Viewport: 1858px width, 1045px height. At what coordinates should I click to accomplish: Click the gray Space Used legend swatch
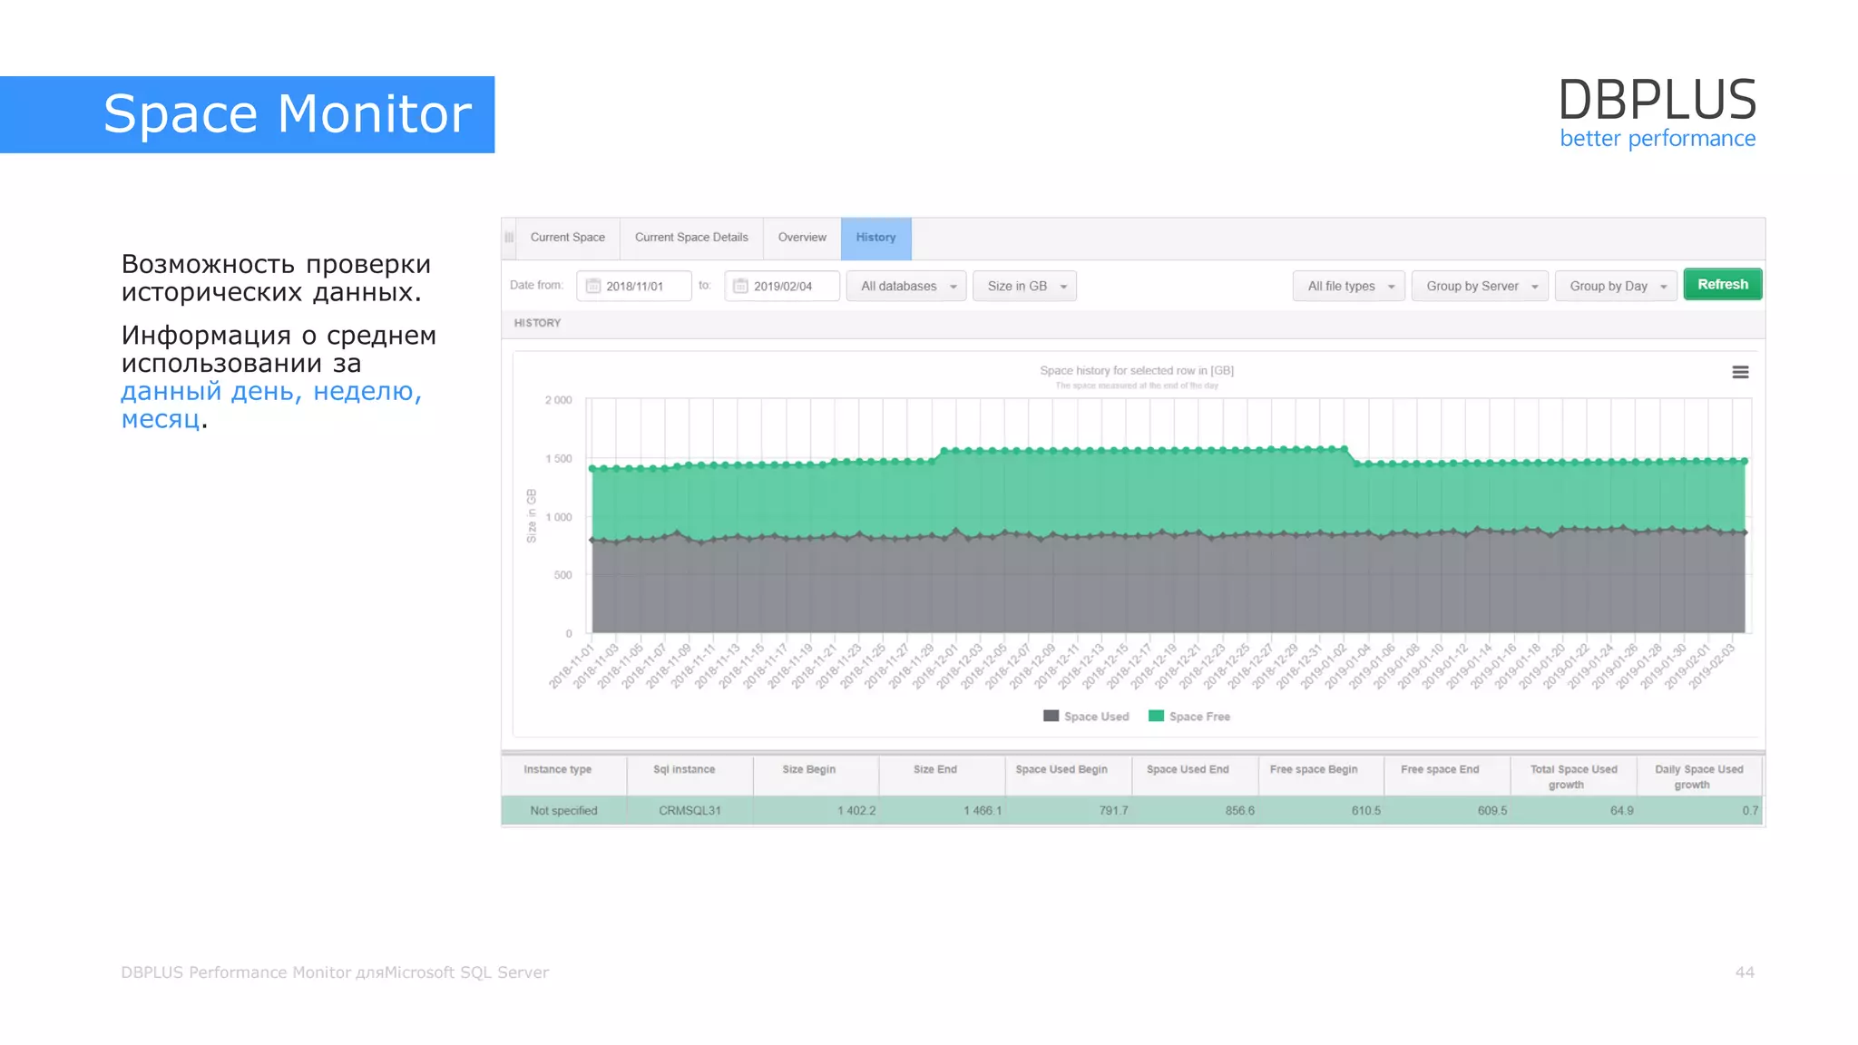1051,716
